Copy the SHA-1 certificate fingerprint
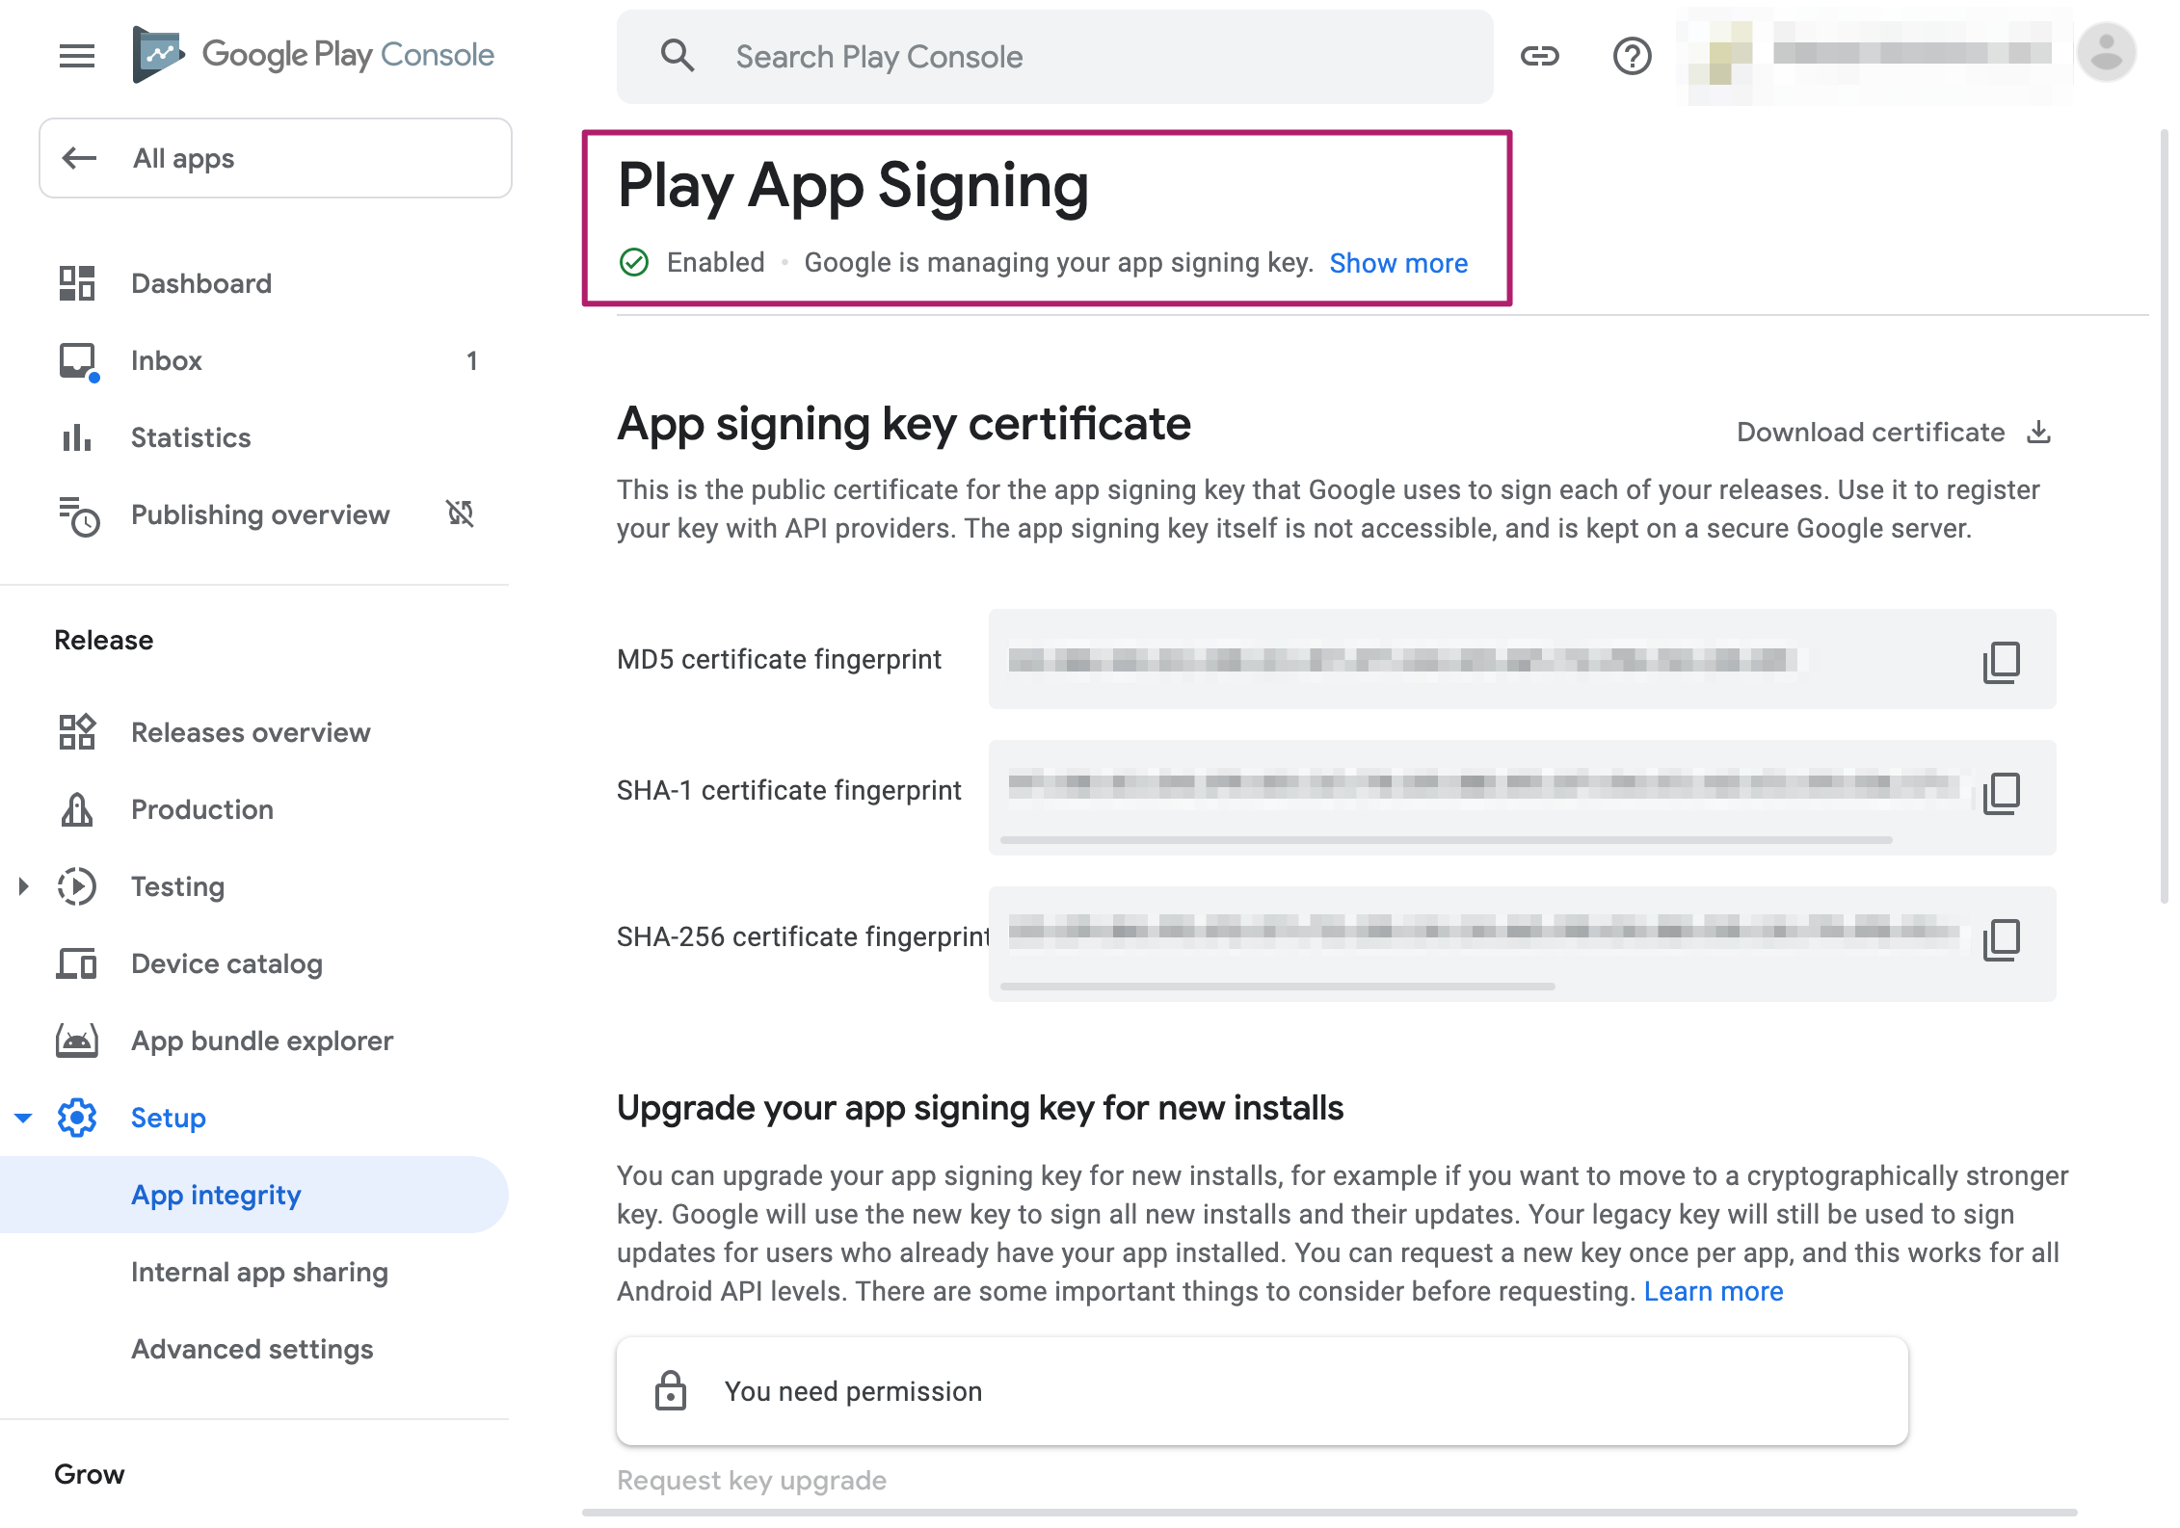Viewport: 2180px width, 1528px height. (2001, 795)
